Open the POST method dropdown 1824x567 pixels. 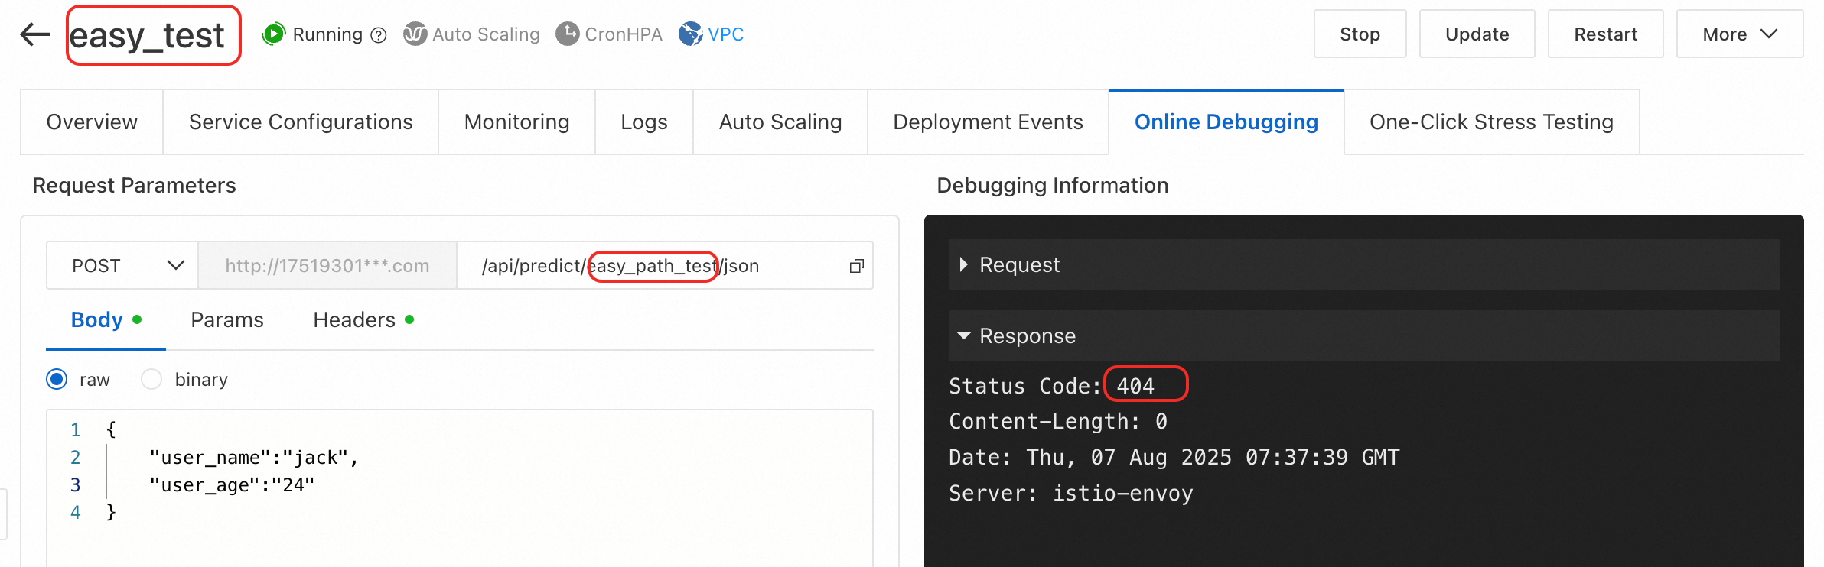tap(122, 266)
